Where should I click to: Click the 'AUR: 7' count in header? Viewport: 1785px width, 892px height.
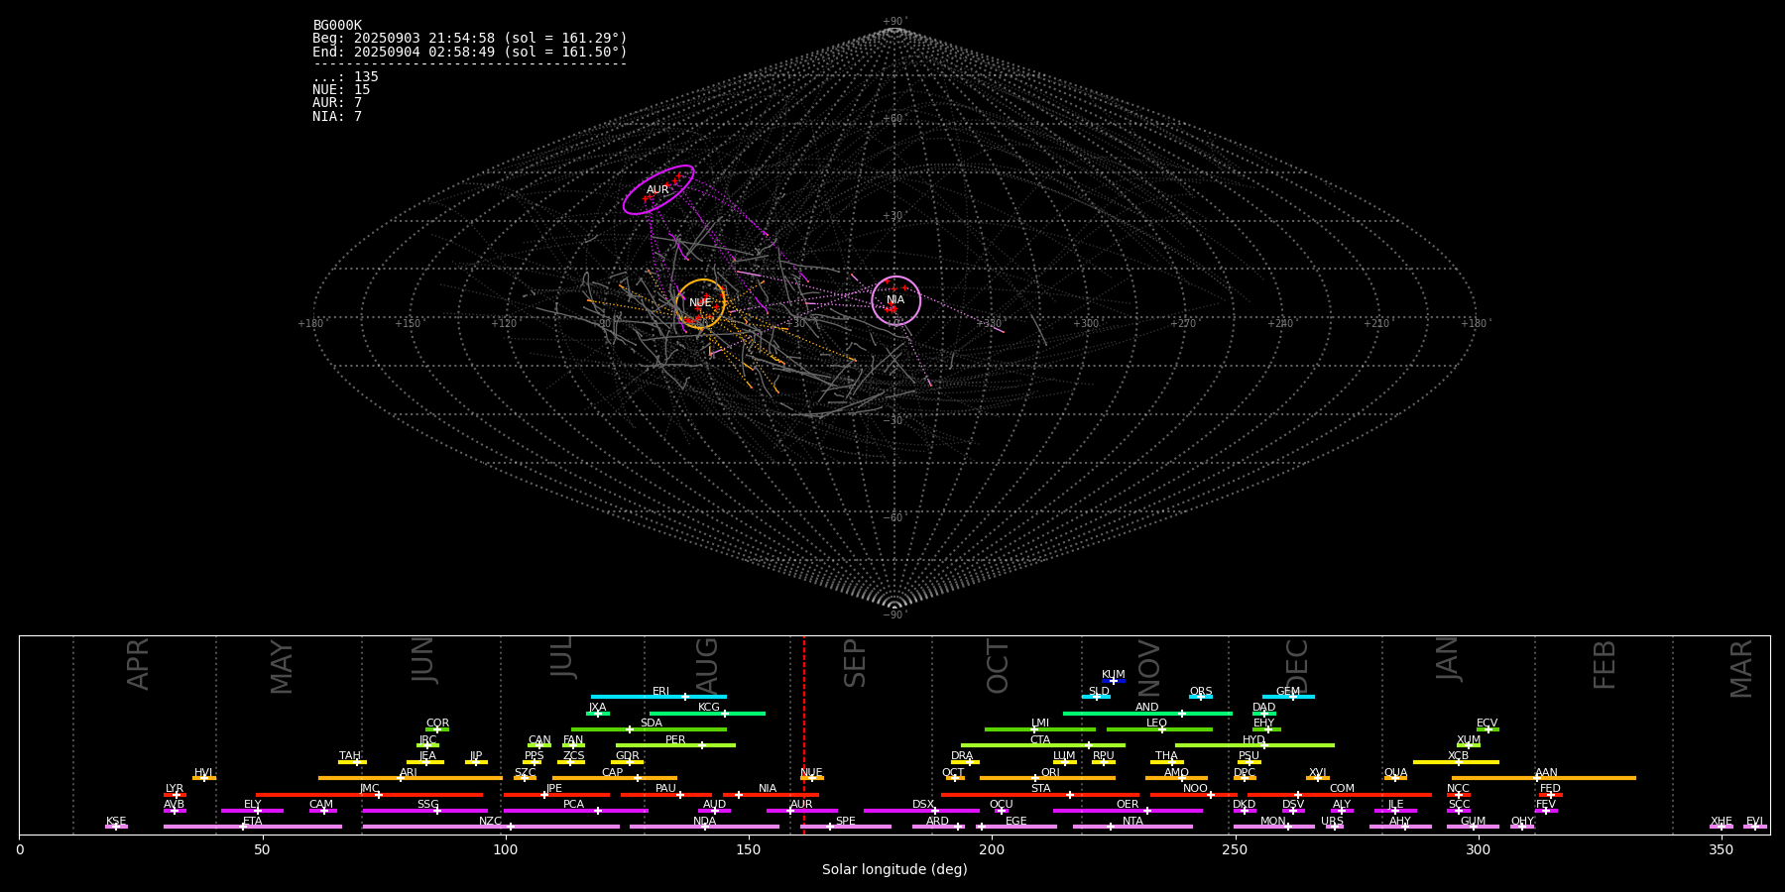coord(337,103)
